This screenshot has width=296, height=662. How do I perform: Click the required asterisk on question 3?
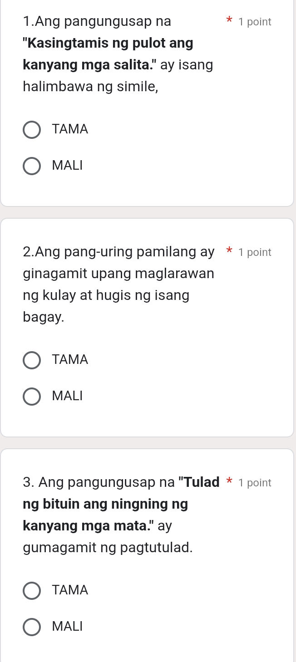229,482
